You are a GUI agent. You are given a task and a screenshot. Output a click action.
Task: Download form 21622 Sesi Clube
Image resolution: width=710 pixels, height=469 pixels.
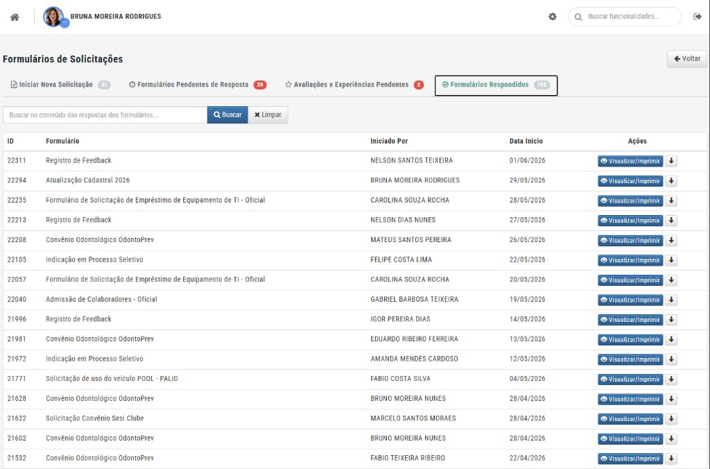pyautogui.click(x=671, y=419)
